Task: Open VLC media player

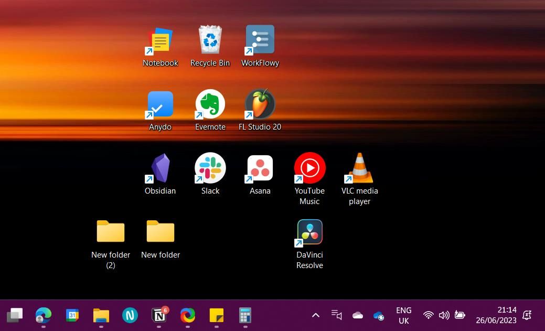Action: 359,168
